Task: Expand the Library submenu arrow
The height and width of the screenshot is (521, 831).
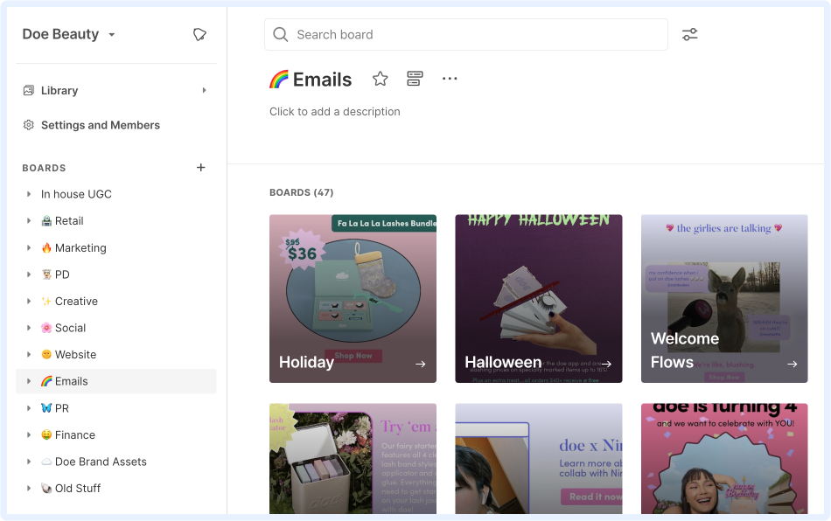Action: tap(204, 91)
